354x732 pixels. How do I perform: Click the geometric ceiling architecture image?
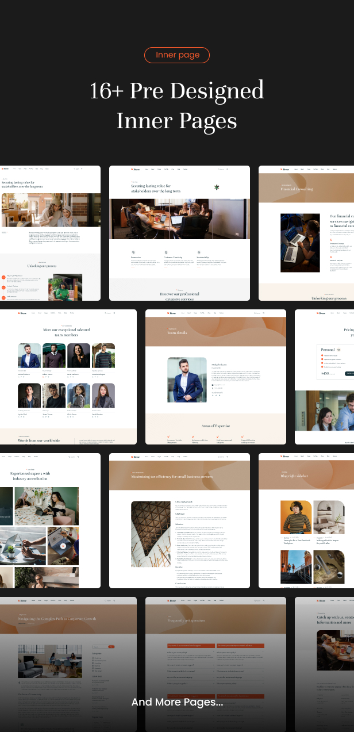[x=151, y=534]
